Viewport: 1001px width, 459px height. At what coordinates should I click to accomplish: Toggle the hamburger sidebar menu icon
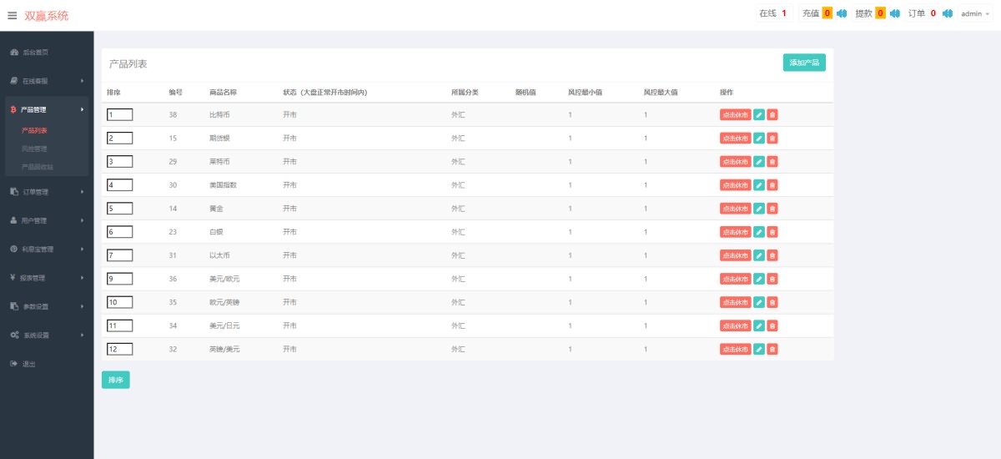13,16
